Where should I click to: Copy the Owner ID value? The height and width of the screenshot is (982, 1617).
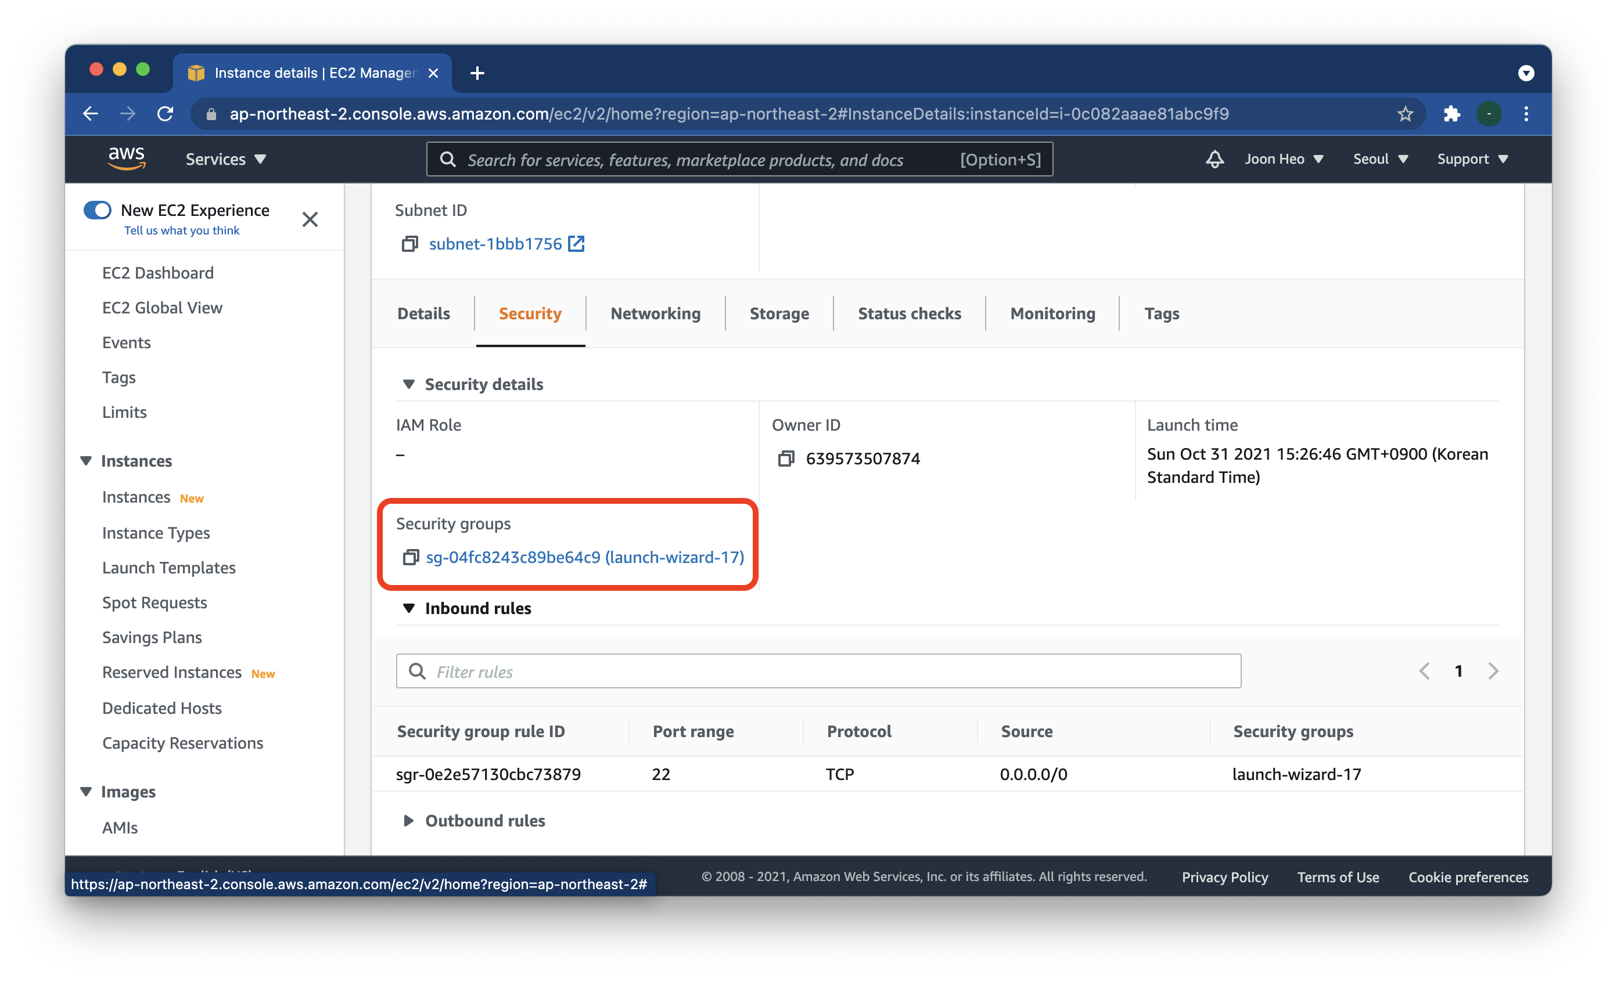tap(785, 458)
